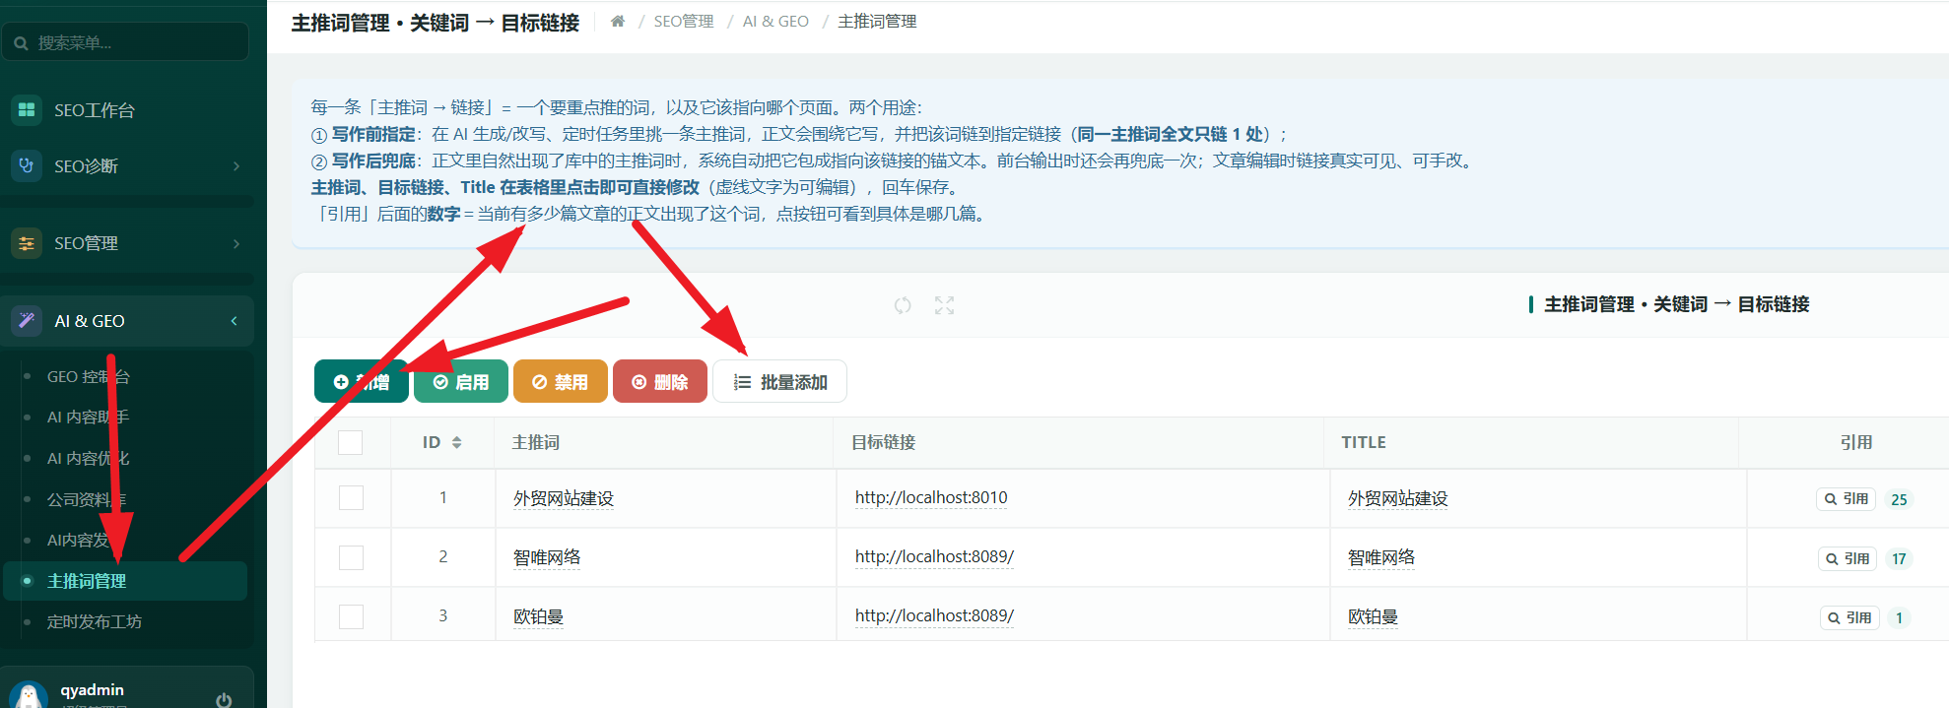Click 引用 button for row 欧铂曼
Viewport: 1949px width, 708px height.
tap(1849, 617)
